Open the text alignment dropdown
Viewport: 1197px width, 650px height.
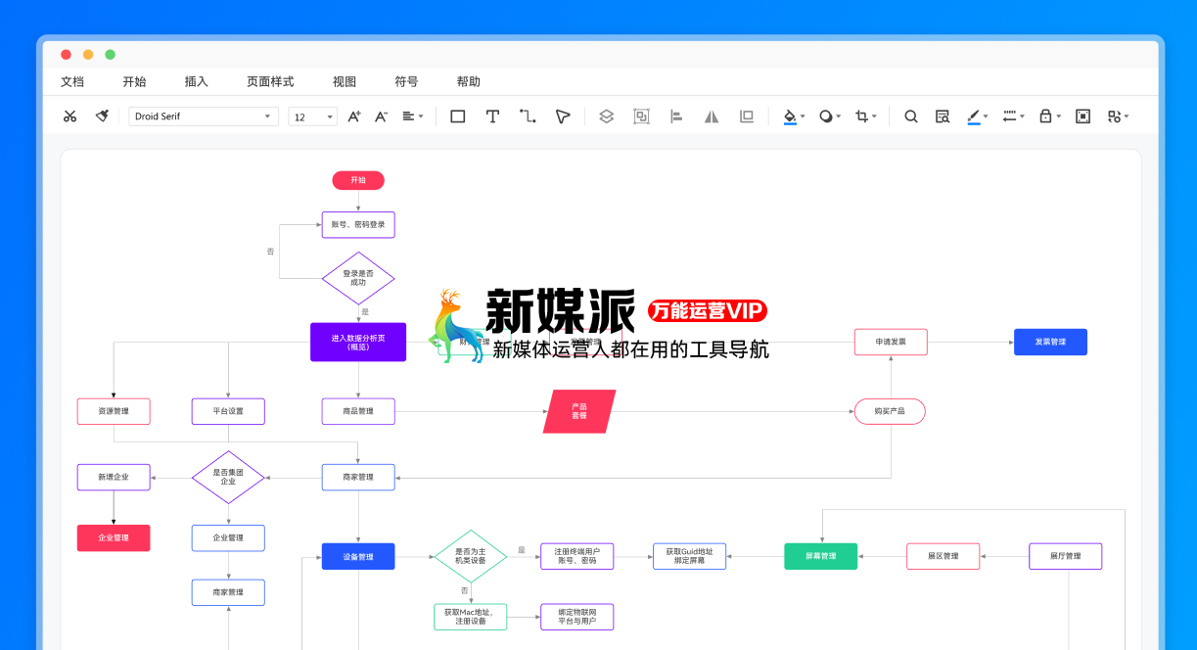(x=413, y=116)
